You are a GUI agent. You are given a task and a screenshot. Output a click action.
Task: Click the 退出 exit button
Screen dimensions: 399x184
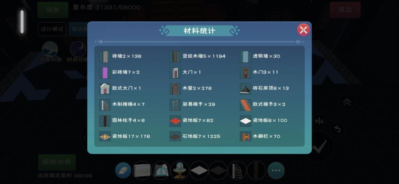pos(345,10)
